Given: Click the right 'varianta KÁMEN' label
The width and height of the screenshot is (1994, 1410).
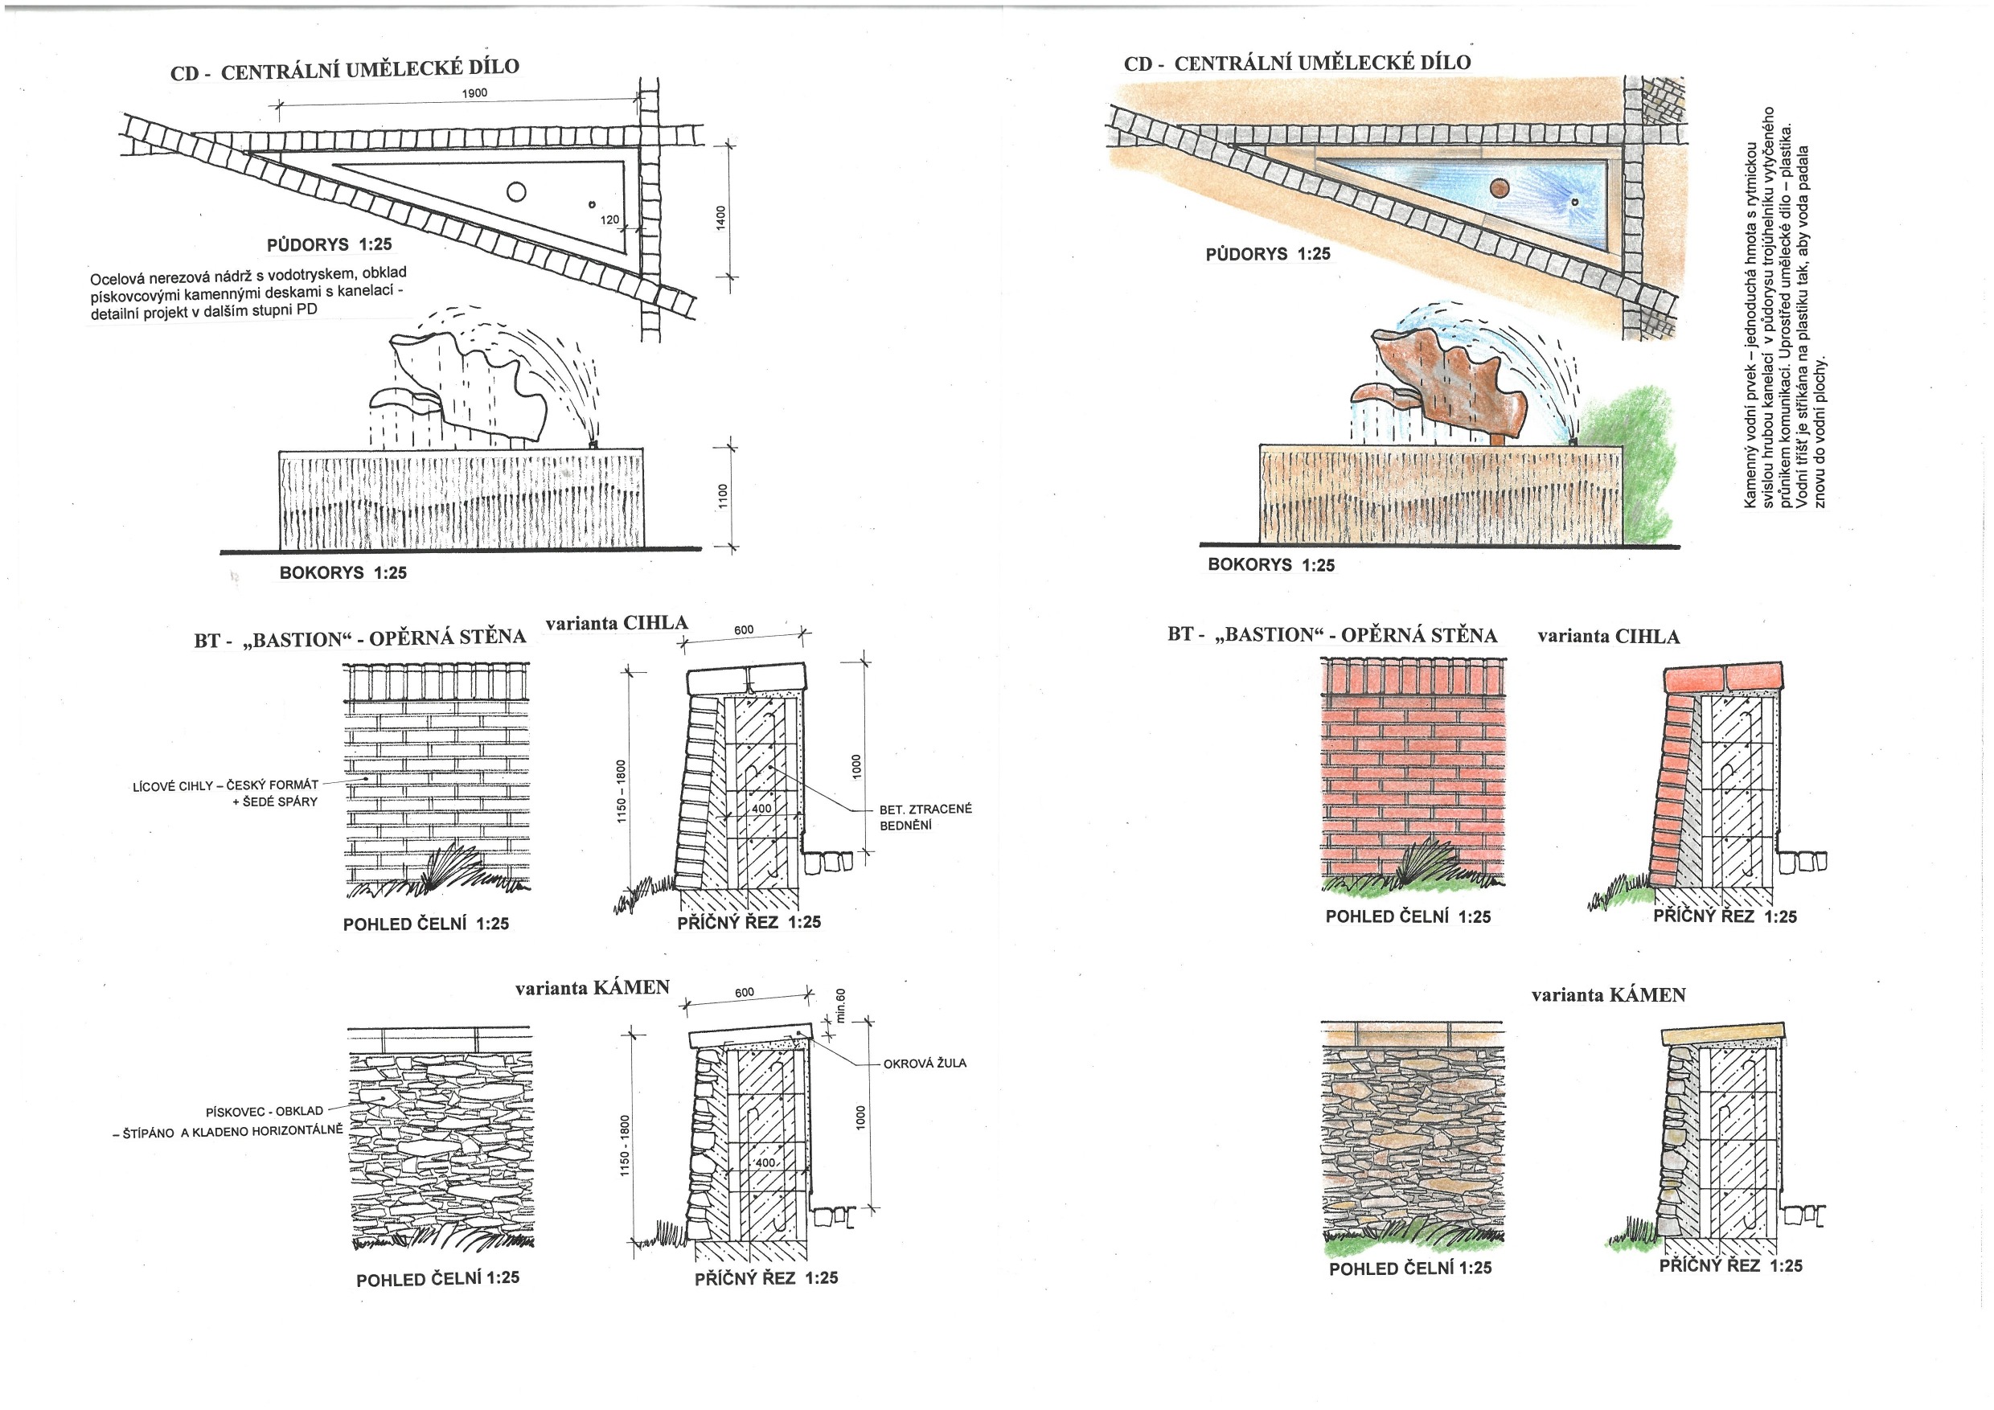Looking at the screenshot, I should tap(1608, 995).
